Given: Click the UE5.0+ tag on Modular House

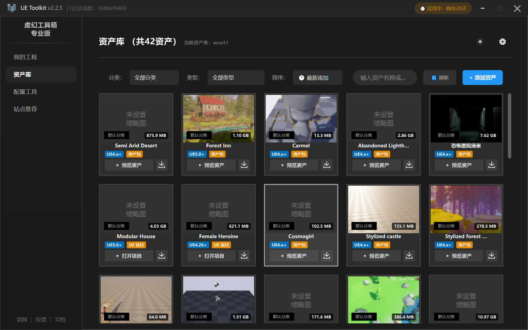Looking at the screenshot, I should pos(114,245).
